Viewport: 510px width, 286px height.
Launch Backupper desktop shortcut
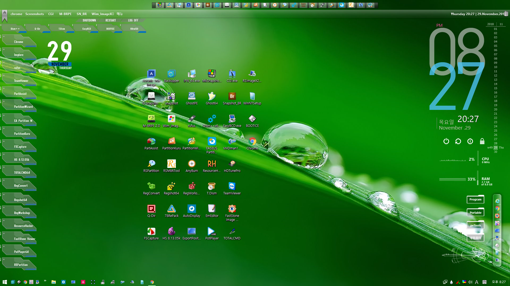pos(171,76)
